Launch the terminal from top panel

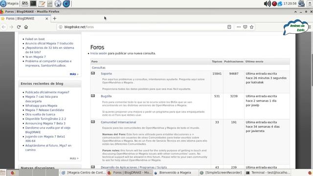pos(33,3)
